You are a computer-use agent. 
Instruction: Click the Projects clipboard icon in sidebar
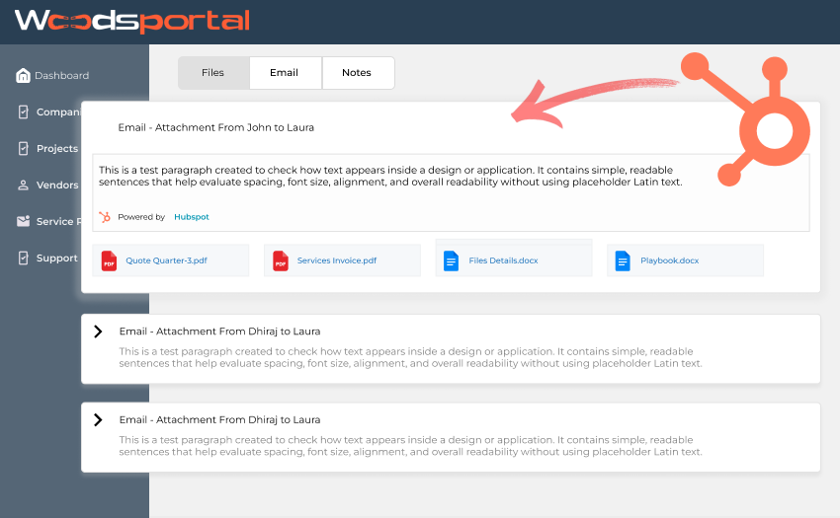pos(23,148)
